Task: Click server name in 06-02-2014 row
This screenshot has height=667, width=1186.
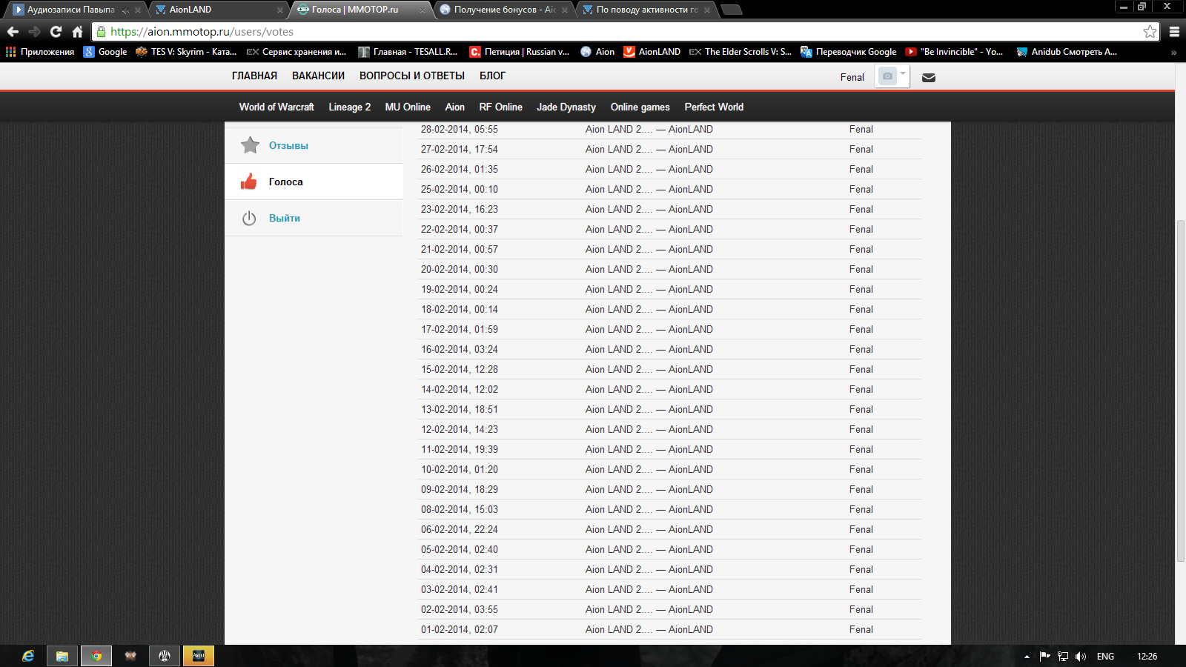Action: point(649,529)
